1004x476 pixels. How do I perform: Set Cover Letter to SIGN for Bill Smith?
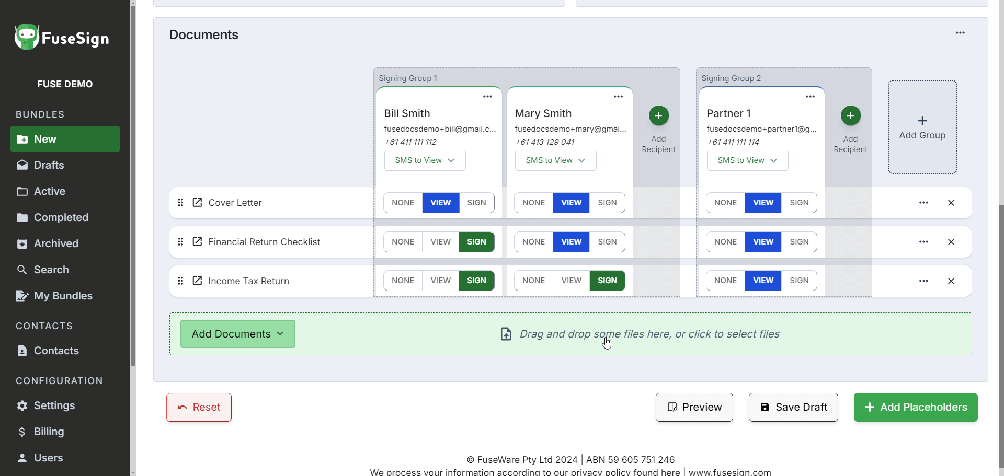tap(476, 203)
